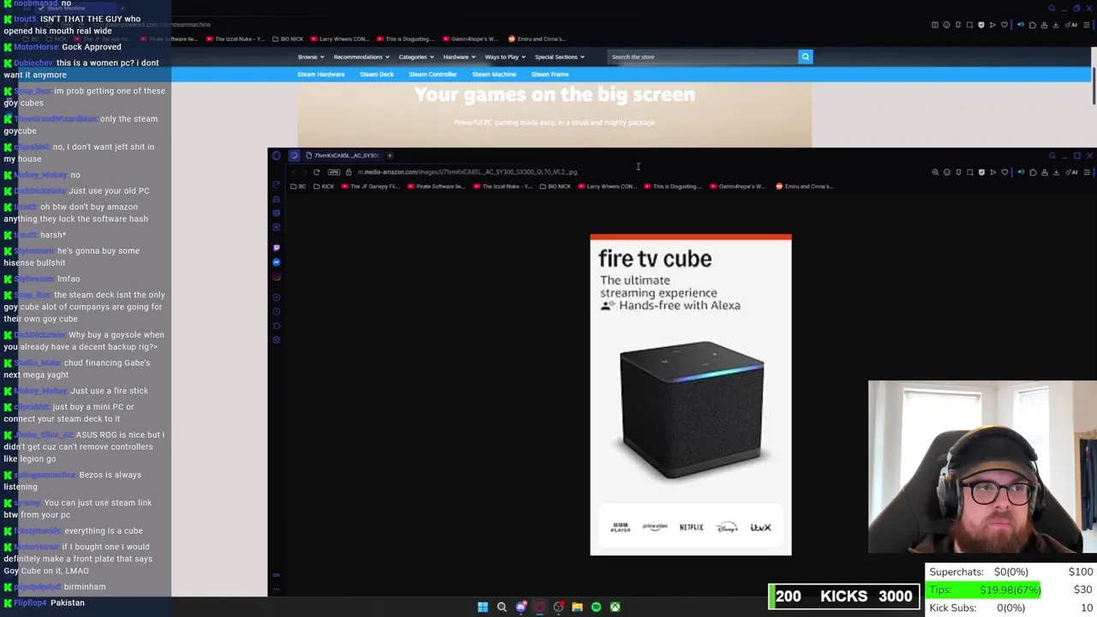Screen dimensions: 1097x617
Task: Expand Categories menu on Steam page
Action: 417,57
